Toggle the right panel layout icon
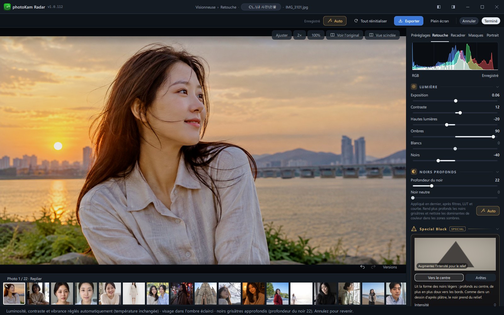 (453, 7)
